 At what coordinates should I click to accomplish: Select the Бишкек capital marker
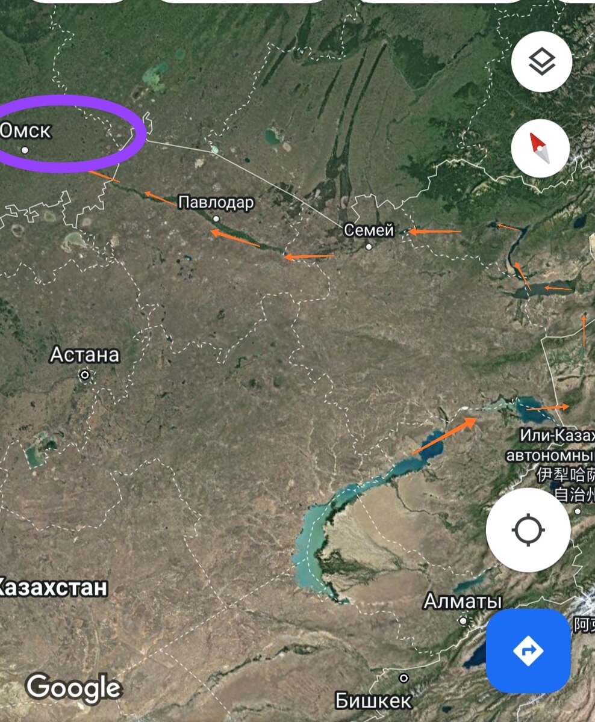[403, 678]
